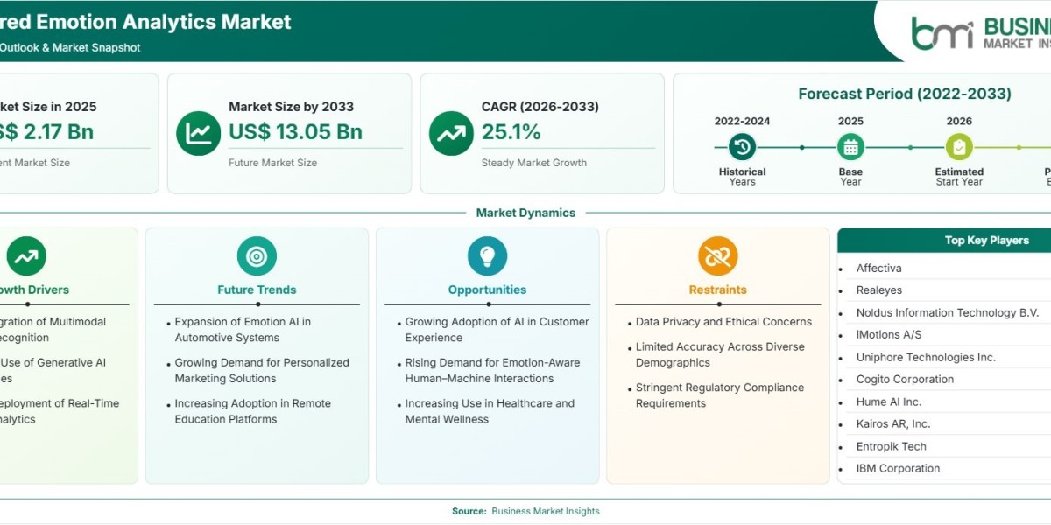The height and width of the screenshot is (525, 1051).
Task: Click 'Rising Demand for Emotion-Aware Human–Machine Interactions'
Action: 492,371
